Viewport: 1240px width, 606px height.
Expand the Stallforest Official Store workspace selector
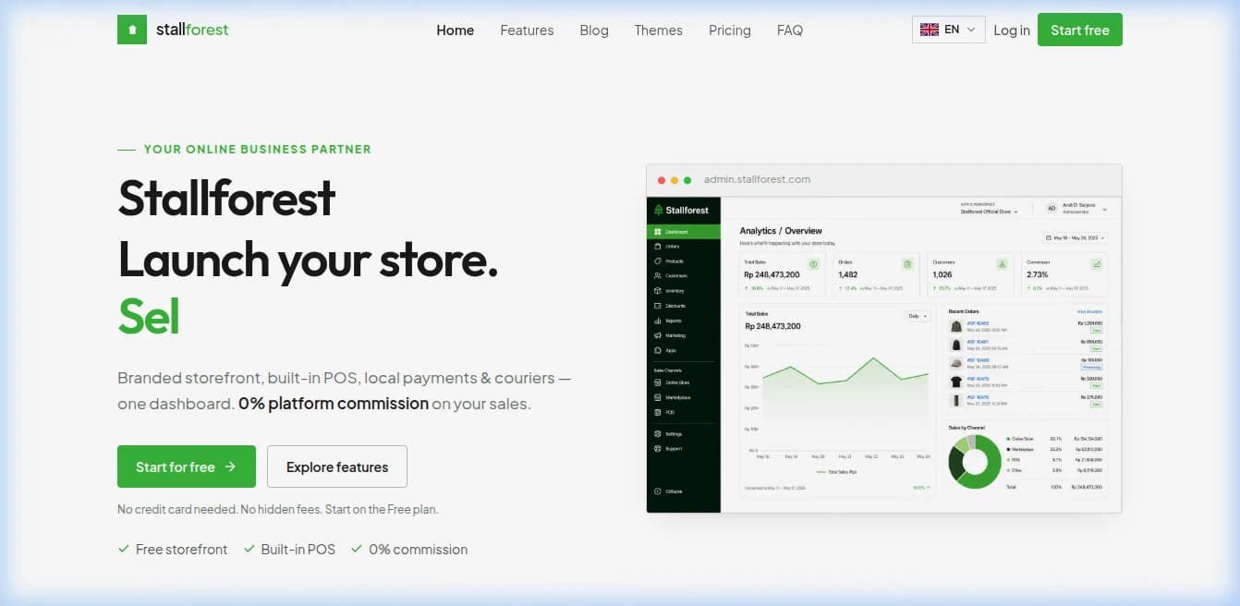click(989, 212)
